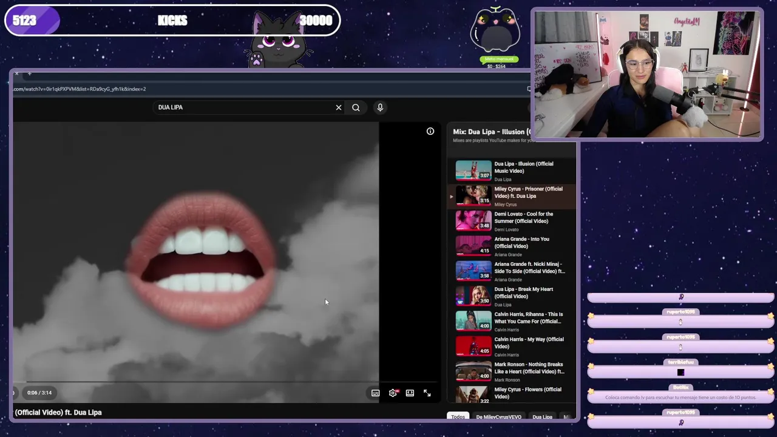
Task: Open the Into You video thumbnail
Action: click(473, 246)
